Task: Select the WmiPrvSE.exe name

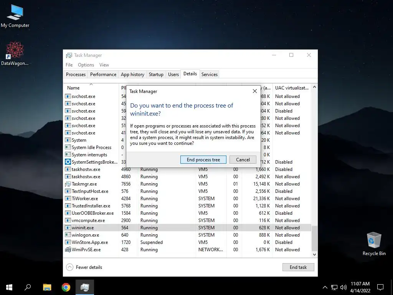Action: [x=86, y=250]
